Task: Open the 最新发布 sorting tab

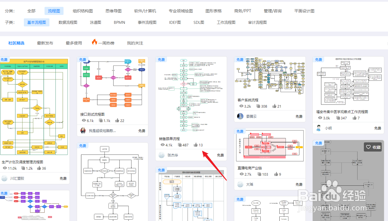Action: click(45, 42)
